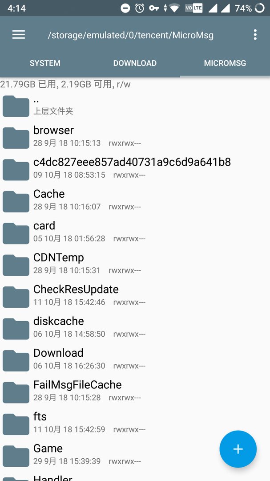Click the Cache folder icon
This screenshot has height=481, width=270.
[16, 202]
